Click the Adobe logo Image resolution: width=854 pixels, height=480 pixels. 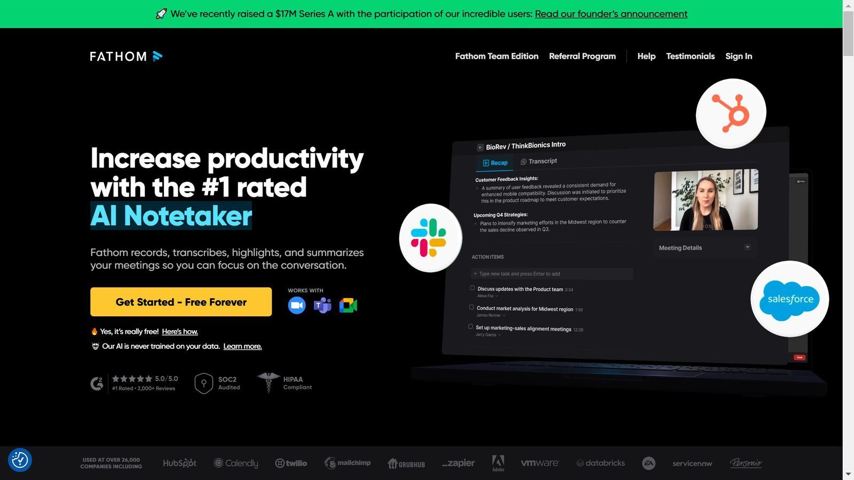click(498, 463)
